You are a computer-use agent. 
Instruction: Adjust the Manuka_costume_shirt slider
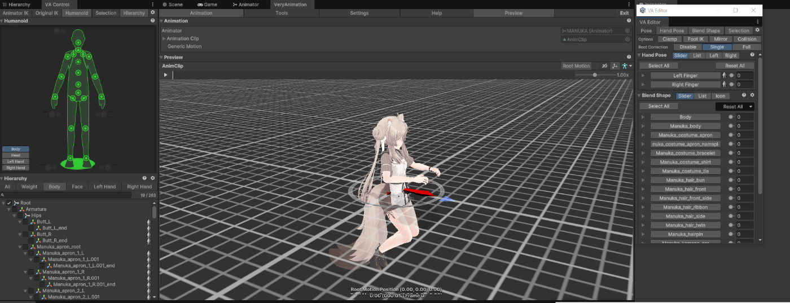click(x=731, y=162)
